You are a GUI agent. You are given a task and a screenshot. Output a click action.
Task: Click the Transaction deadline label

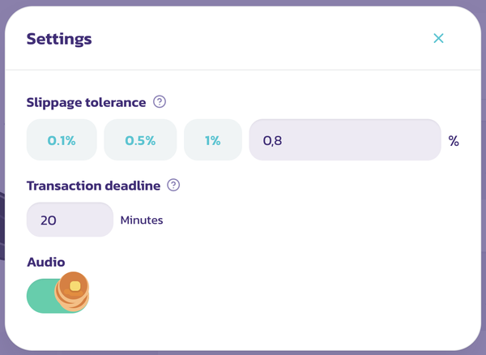point(94,186)
